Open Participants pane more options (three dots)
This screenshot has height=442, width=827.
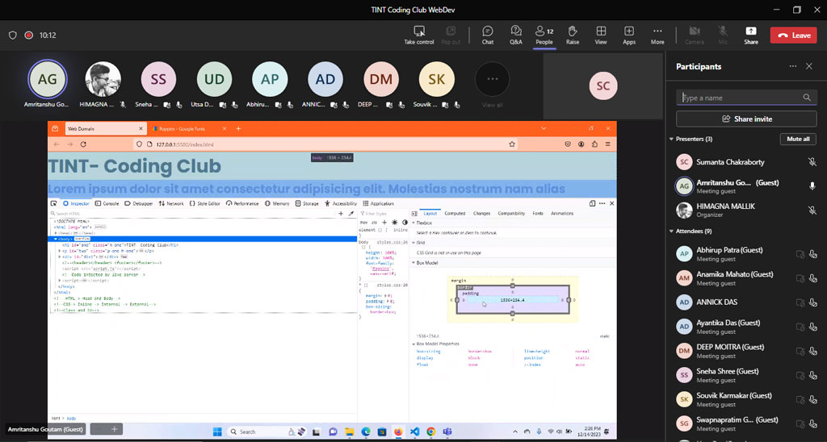(x=793, y=66)
